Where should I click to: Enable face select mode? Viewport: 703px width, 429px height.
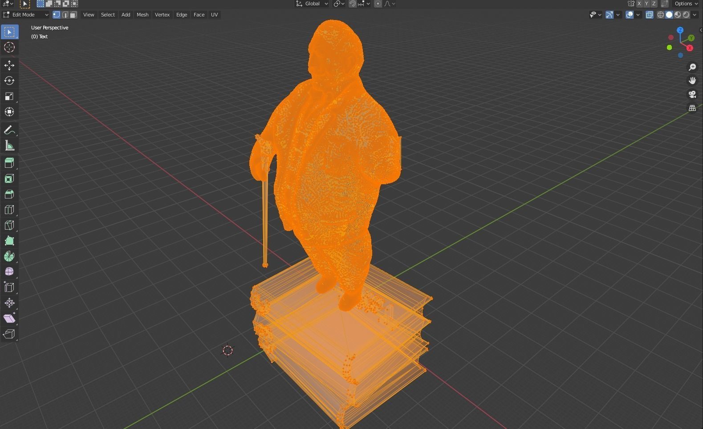pyautogui.click(x=73, y=15)
